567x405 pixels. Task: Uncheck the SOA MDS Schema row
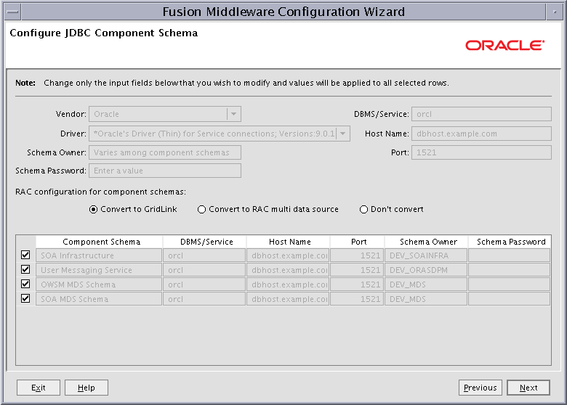[x=25, y=298]
